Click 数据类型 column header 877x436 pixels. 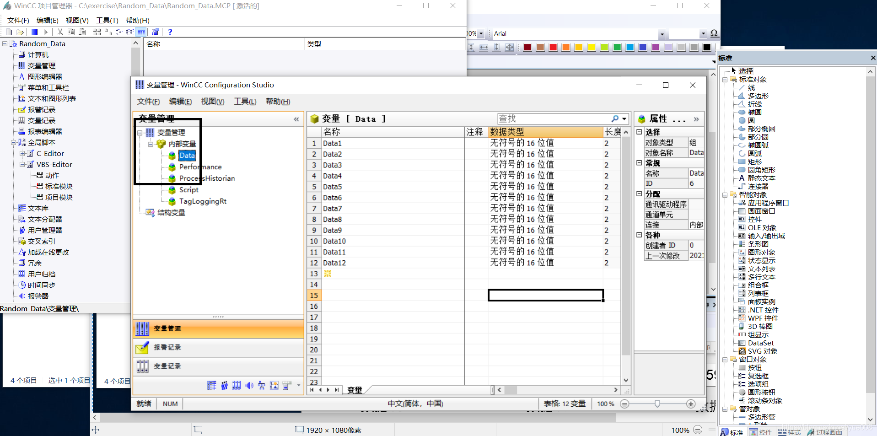(x=545, y=132)
